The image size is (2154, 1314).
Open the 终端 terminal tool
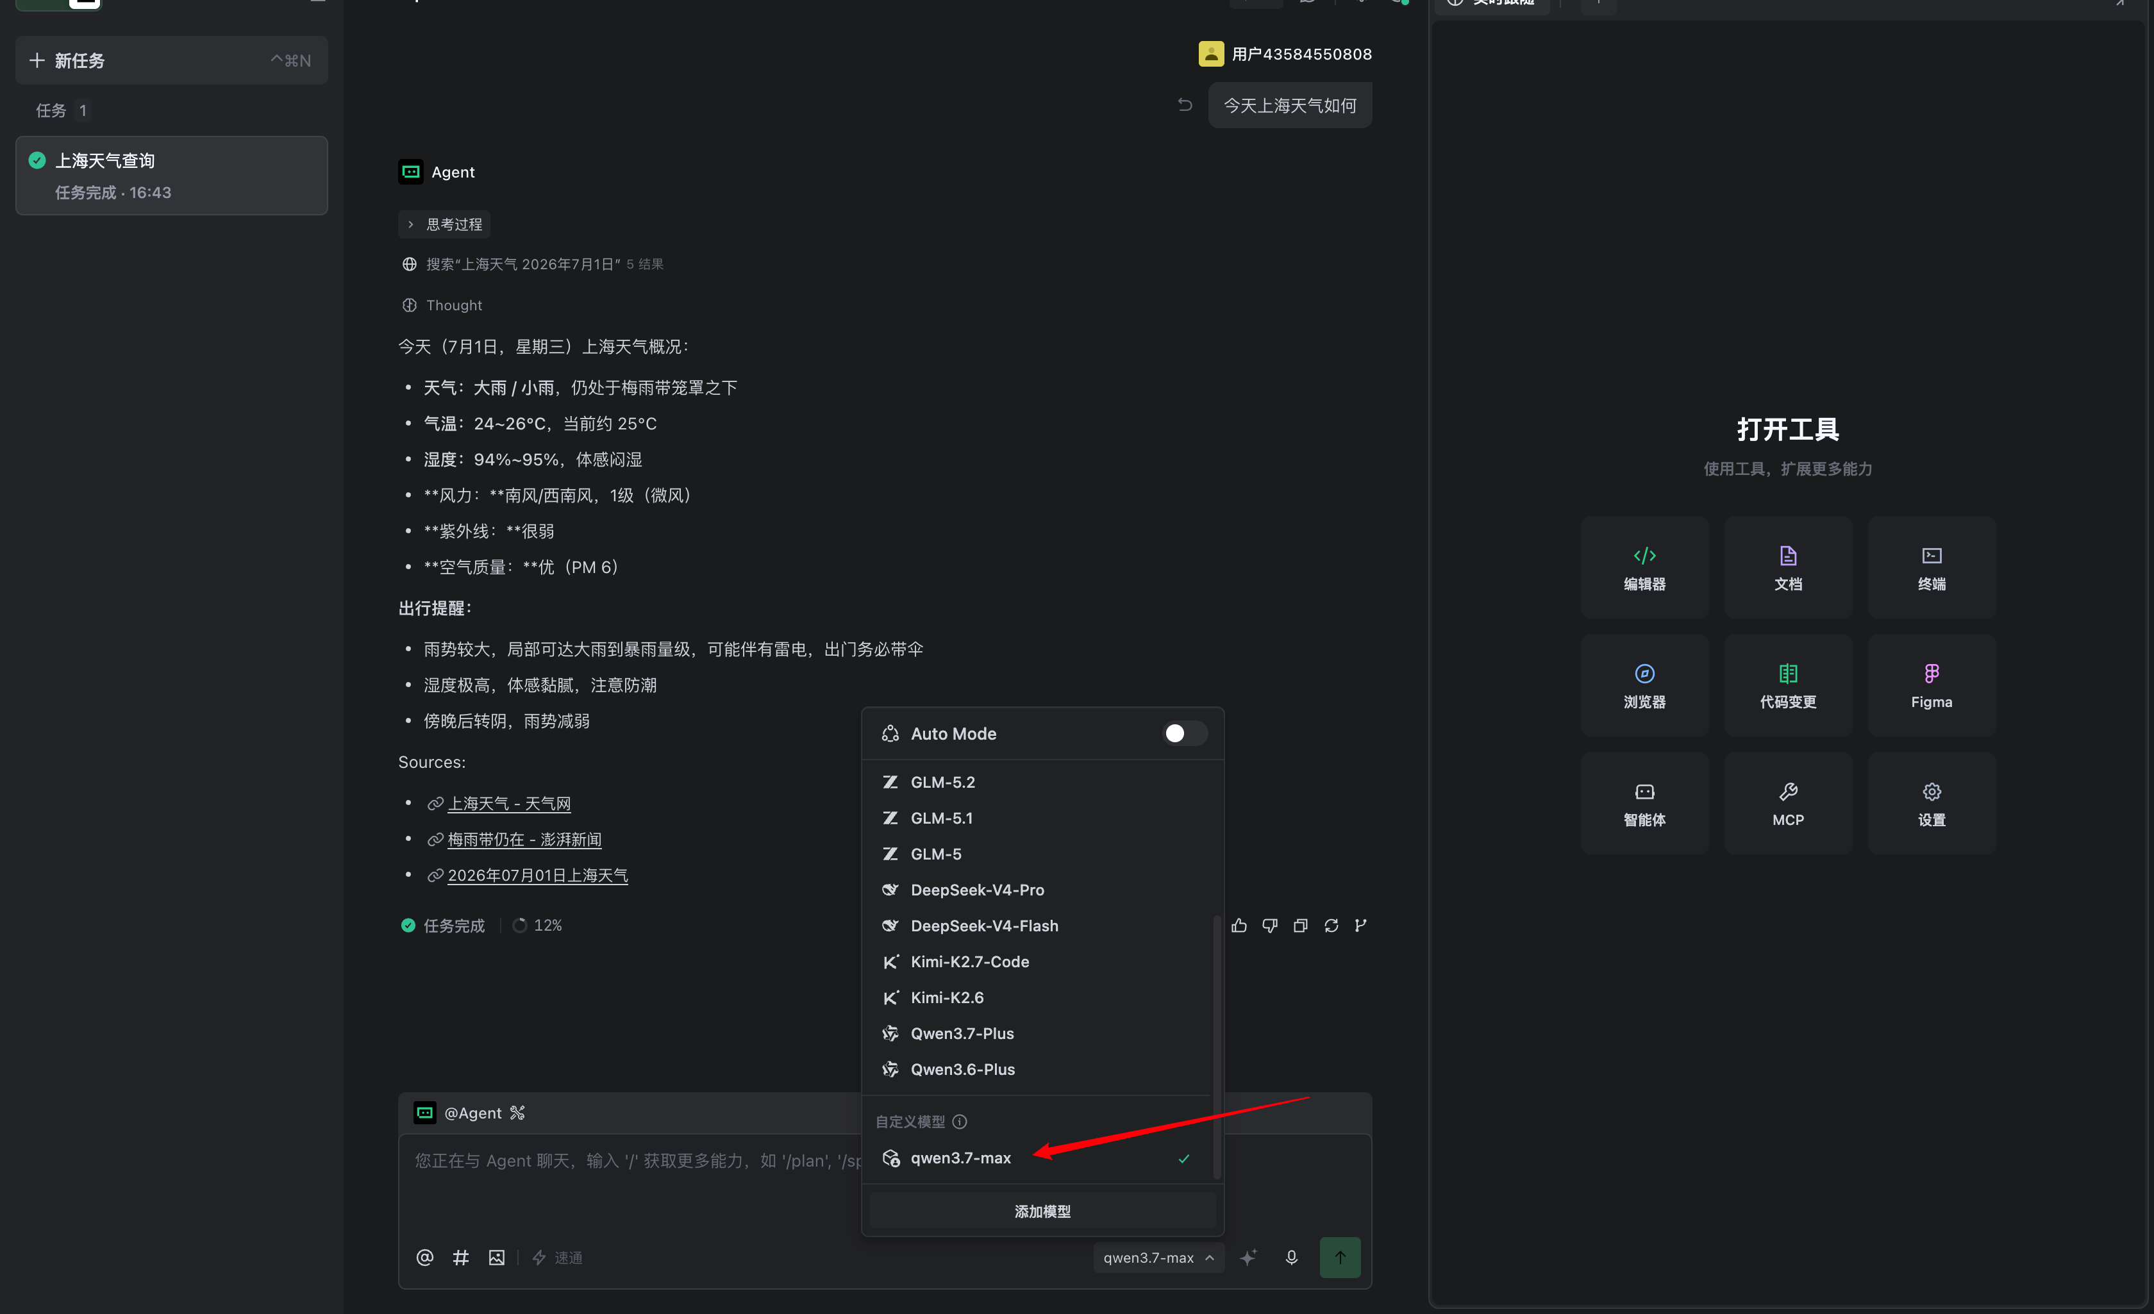tap(1931, 567)
